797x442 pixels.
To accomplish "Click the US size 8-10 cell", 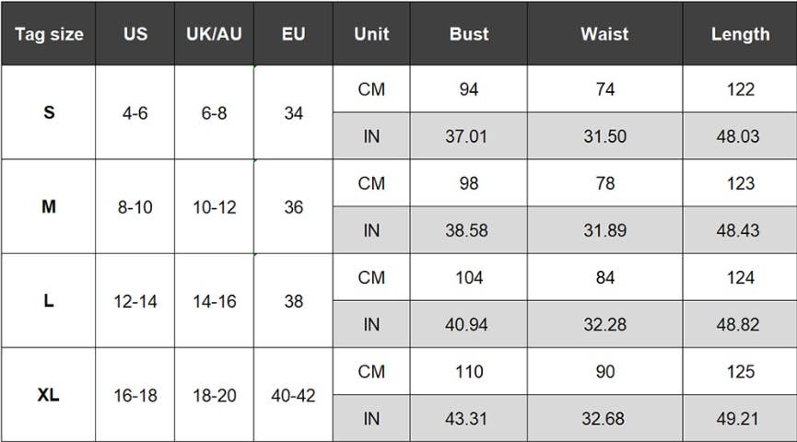I will [x=135, y=207].
